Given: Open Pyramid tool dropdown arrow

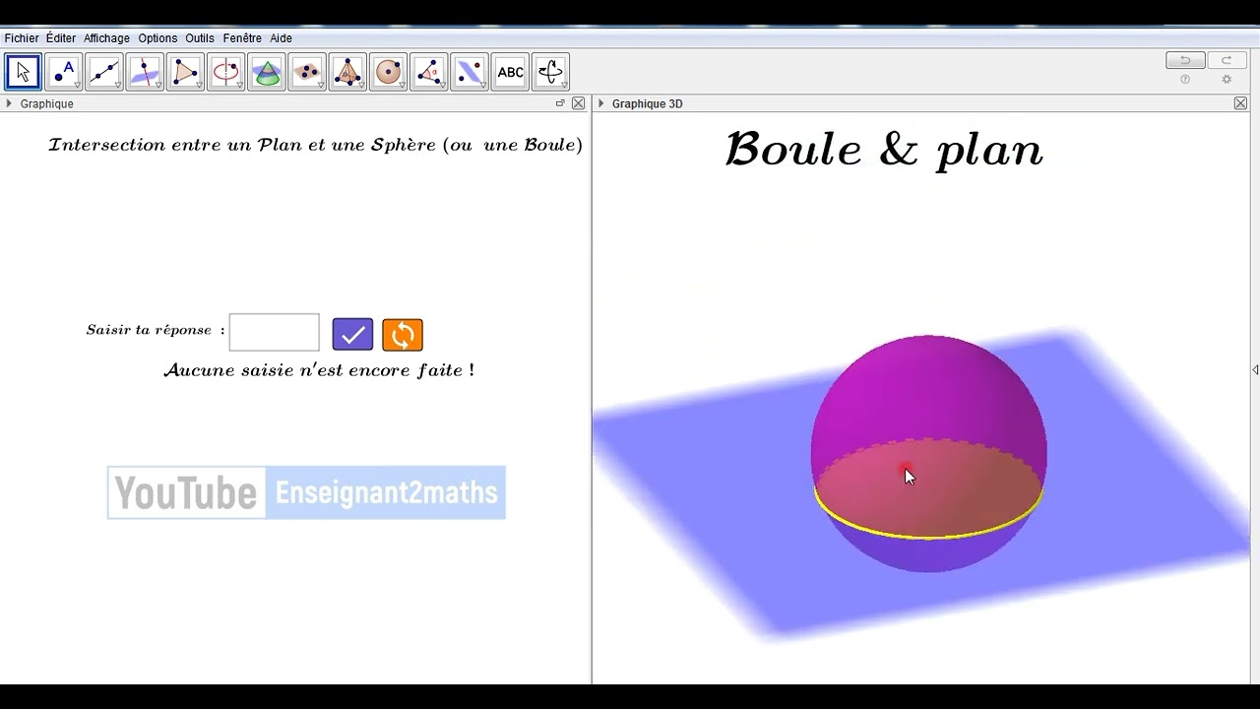Looking at the screenshot, I should point(361,86).
